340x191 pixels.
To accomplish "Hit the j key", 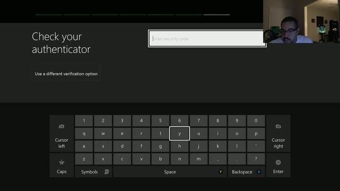I will [199, 146].
